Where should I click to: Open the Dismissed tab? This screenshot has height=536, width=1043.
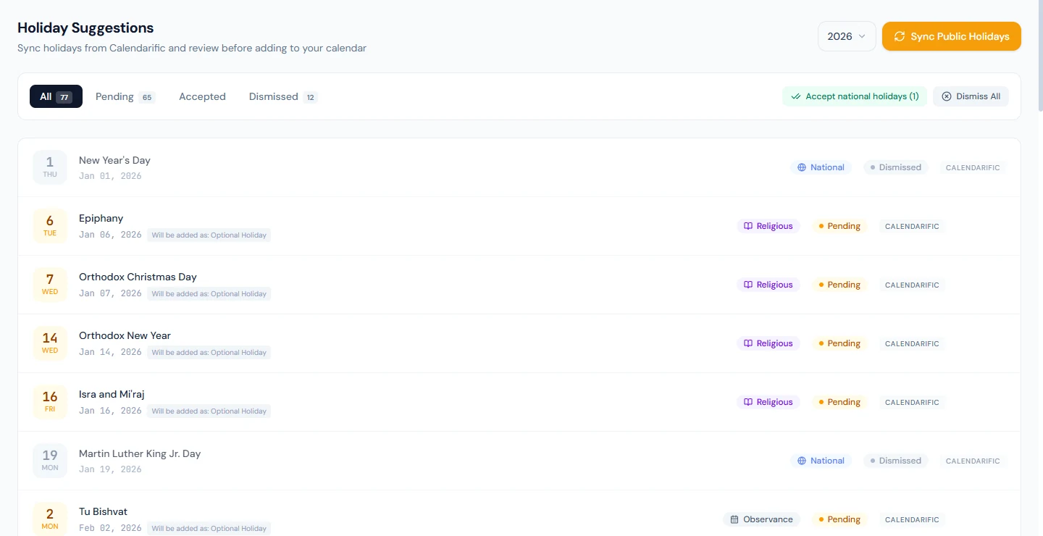coord(283,96)
